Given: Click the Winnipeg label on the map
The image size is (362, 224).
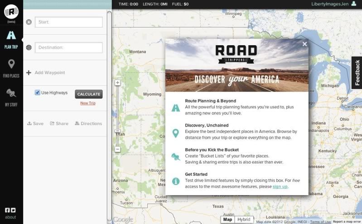Looking at the screenshot, I should point(233,14).
